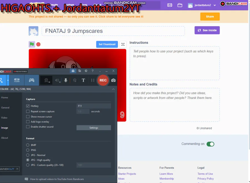Open My Stuff folder icon in Scratch
Viewport: 250px width, 183px height.
180,5
